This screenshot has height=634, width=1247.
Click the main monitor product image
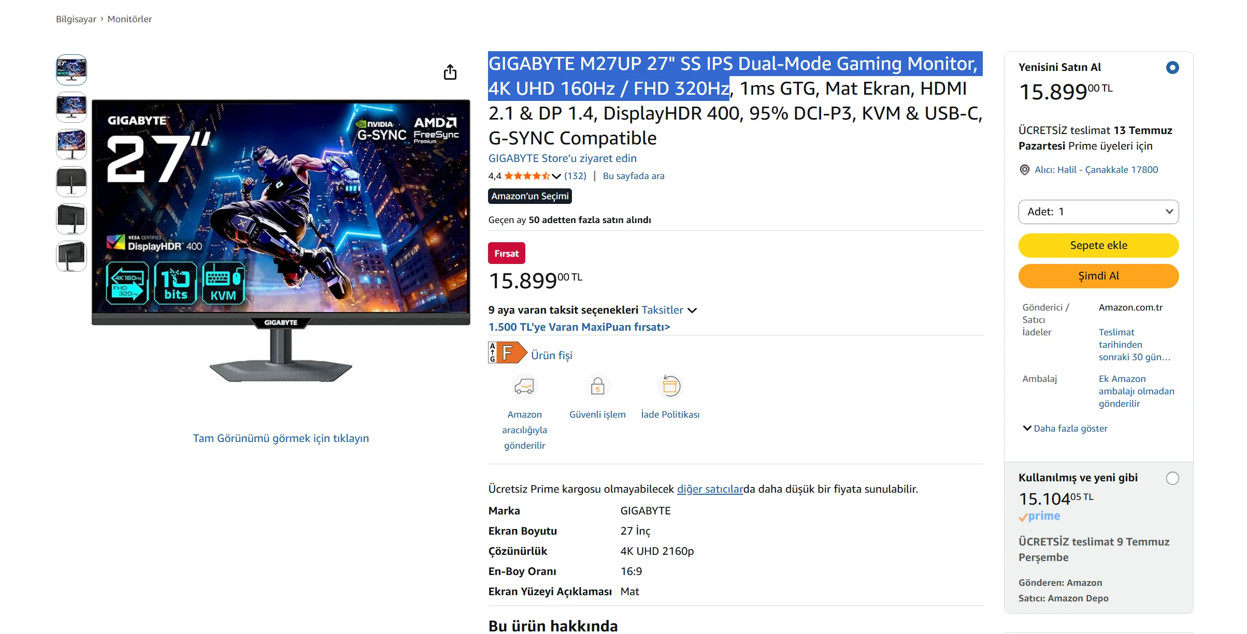tap(281, 241)
